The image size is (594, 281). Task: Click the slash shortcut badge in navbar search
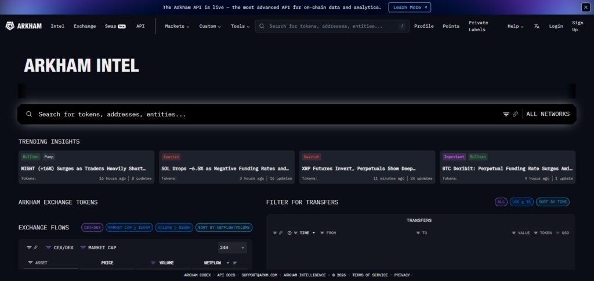pyautogui.click(x=403, y=26)
